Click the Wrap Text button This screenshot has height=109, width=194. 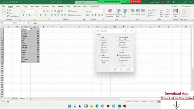tap(73, 11)
